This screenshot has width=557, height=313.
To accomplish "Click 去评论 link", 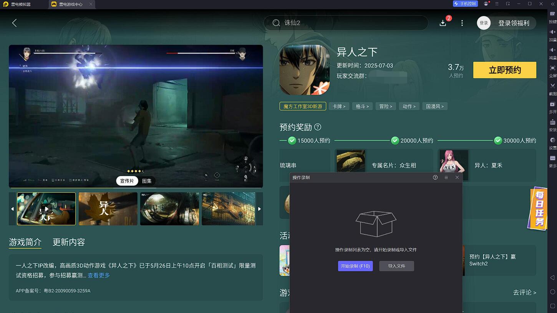I will (524, 292).
